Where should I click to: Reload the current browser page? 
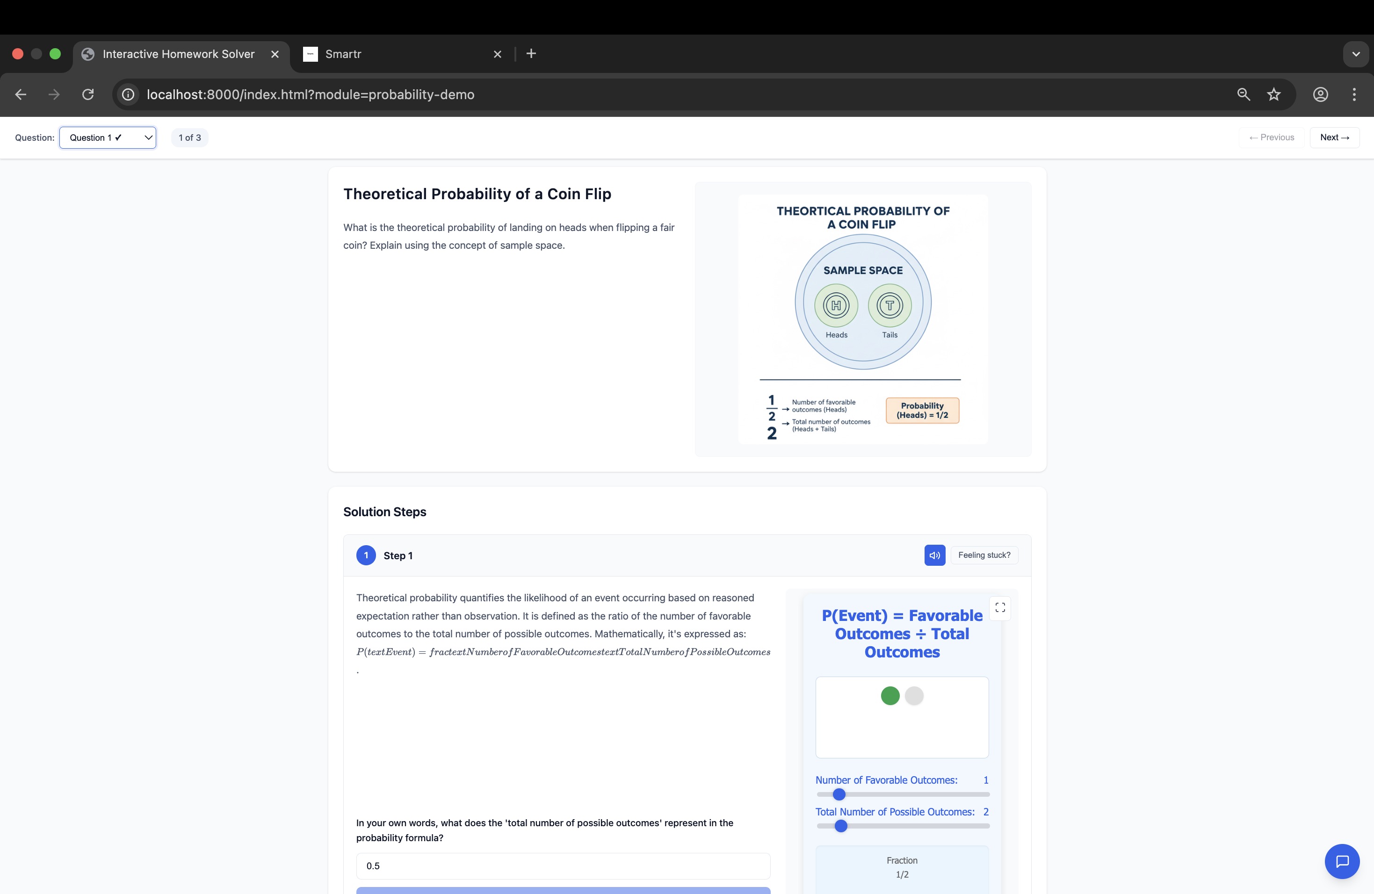tap(88, 94)
